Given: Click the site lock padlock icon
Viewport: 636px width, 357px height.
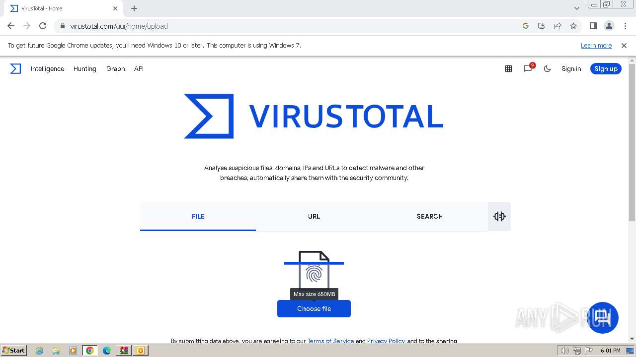Looking at the screenshot, I should (x=63, y=26).
